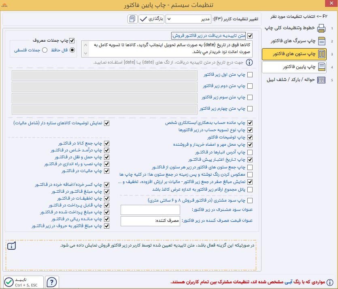Enable معکوس کردن رنگ نوشته و پس زمینه
The height and width of the screenshot is (289, 338).
[250, 174]
